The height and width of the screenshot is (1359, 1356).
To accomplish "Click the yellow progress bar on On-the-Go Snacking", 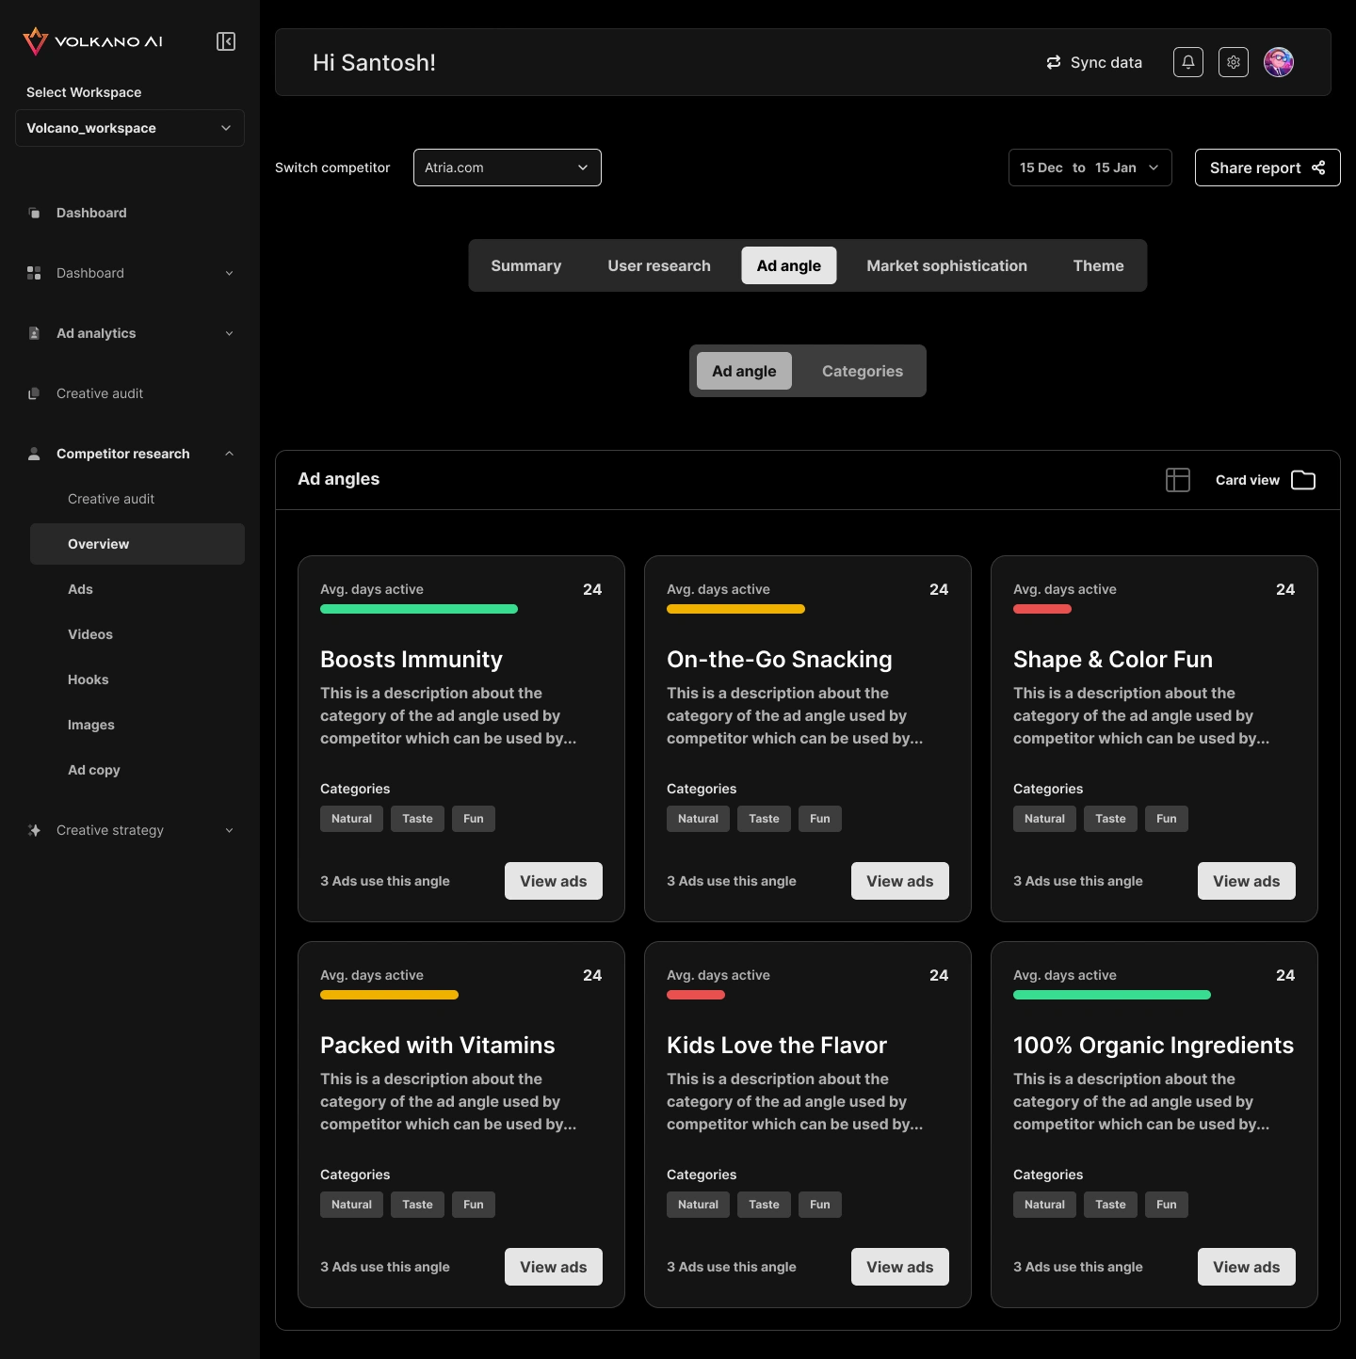I will click(735, 609).
